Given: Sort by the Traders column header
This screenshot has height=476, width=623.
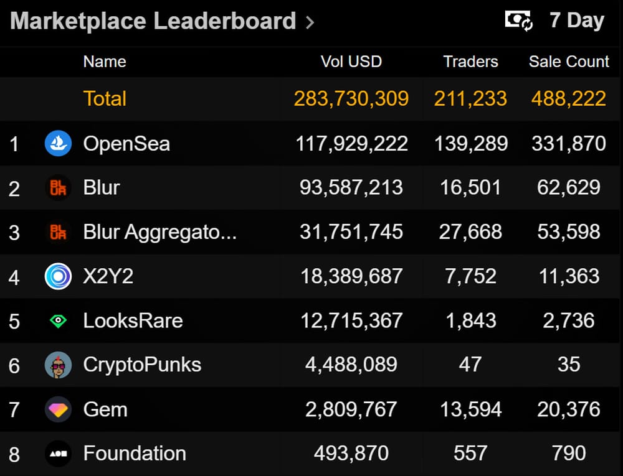Looking at the screenshot, I should coord(470,62).
